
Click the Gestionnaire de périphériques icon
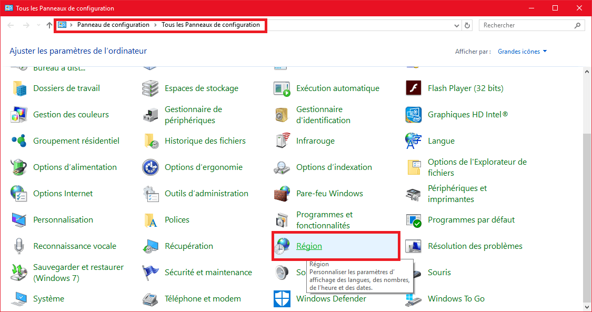coord(150,115)
